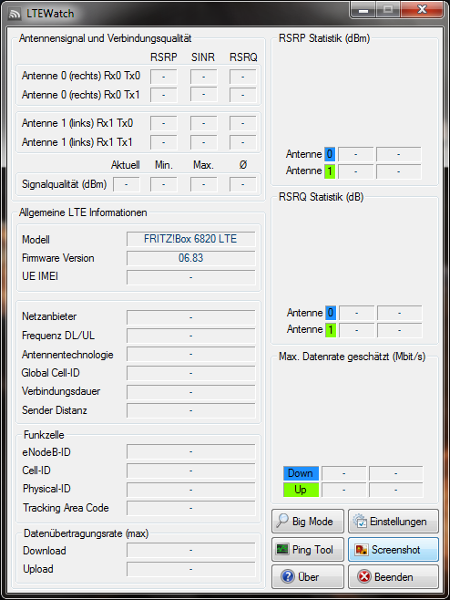
Task: Open Einstellungen settings
Action: [x=393, y=522]
